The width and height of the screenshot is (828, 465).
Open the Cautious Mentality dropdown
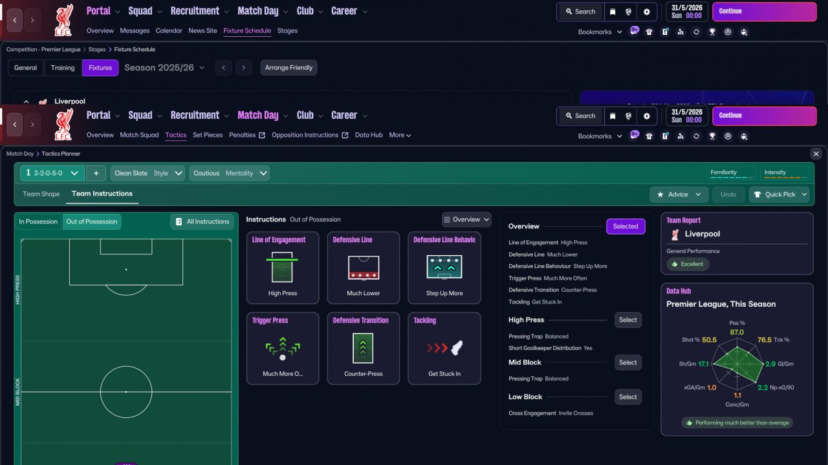[x=229, y=173]
